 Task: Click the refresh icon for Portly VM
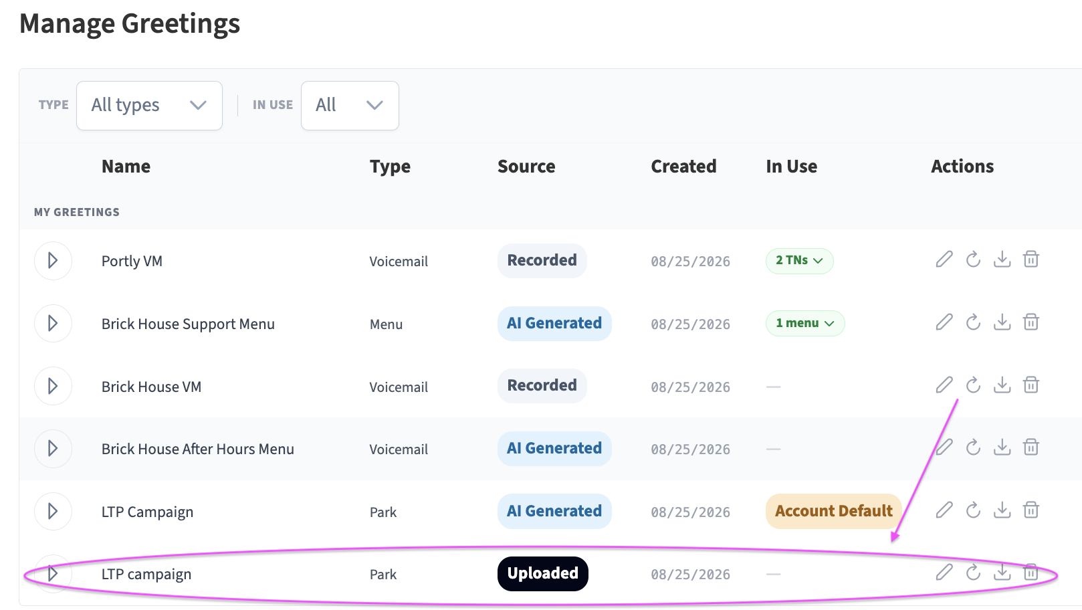(x=973, y=260)
